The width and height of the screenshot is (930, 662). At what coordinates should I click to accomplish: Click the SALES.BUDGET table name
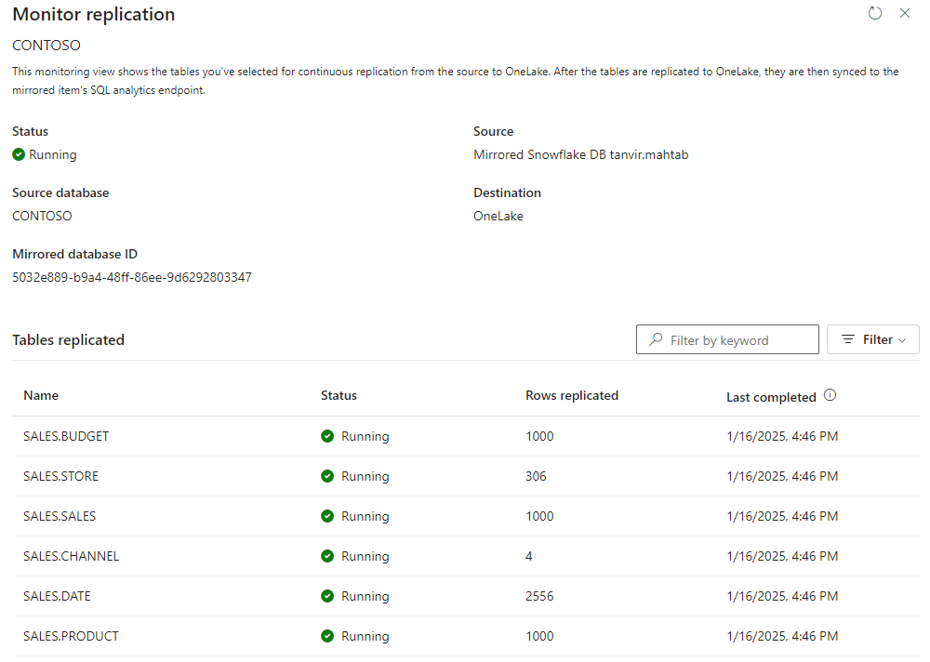pyautogui.click(x=66, y=436)
